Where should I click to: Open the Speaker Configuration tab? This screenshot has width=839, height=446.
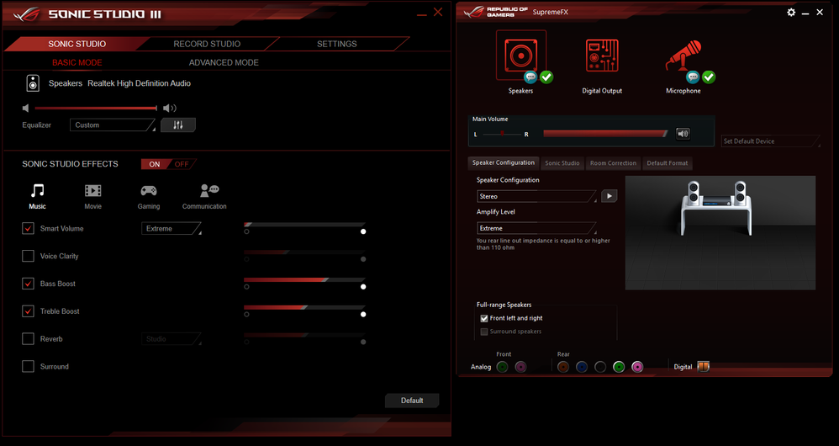tap(504, 162)
